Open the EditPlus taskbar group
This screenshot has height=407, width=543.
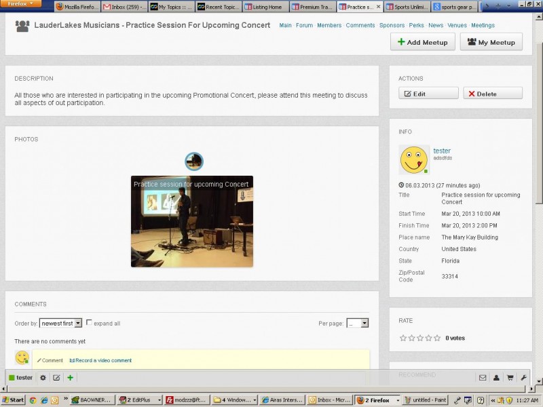tap(140, 400)
